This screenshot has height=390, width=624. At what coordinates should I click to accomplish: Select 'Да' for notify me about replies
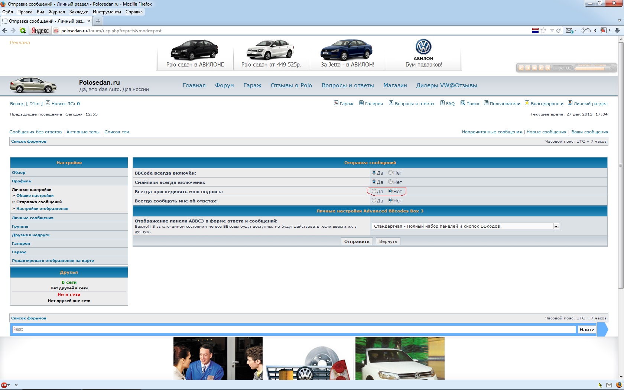click(374, 201)
